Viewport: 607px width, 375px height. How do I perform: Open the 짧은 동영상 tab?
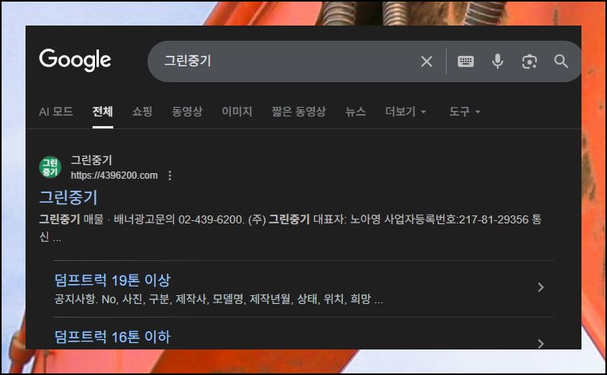[298, 112]
